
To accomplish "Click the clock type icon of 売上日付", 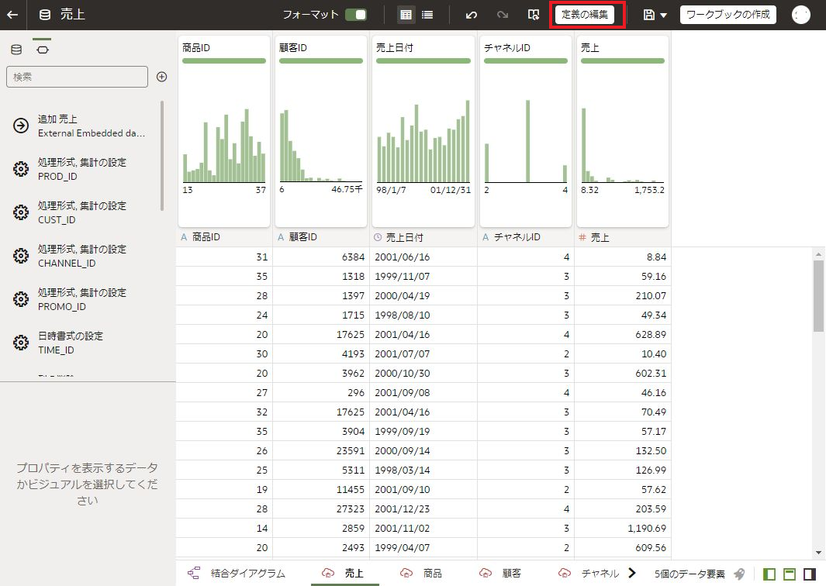I will (378, 237).
